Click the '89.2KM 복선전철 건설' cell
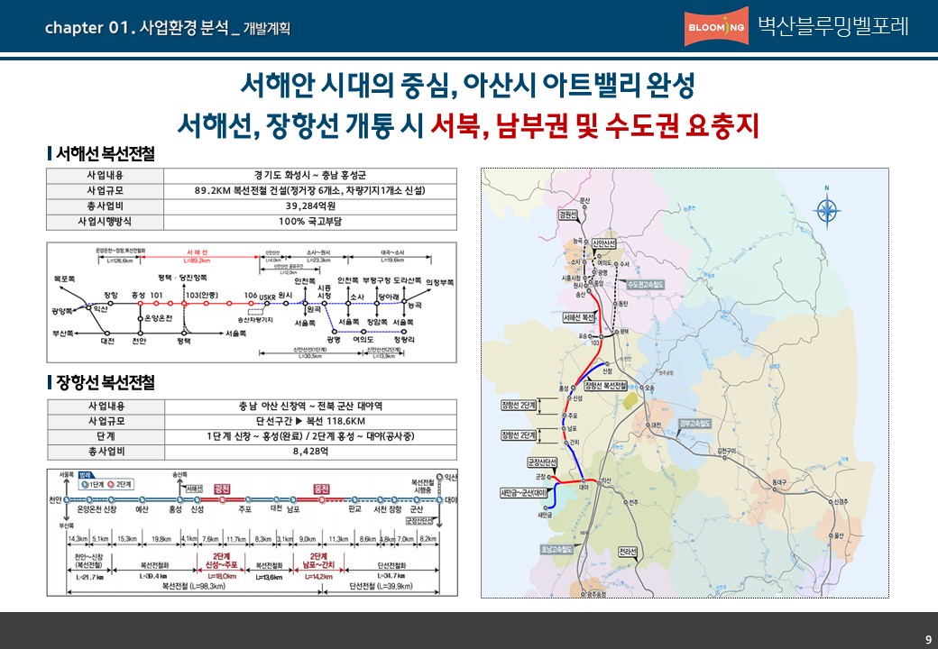The image size is (938, 649). point(310,190)
